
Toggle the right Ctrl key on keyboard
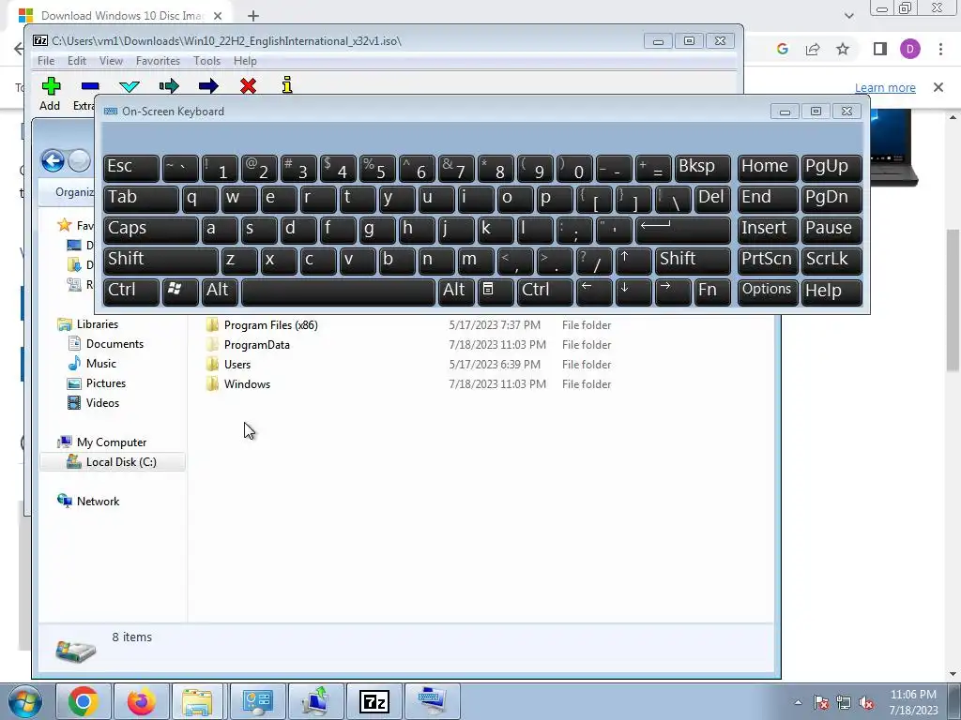point(545,292)
